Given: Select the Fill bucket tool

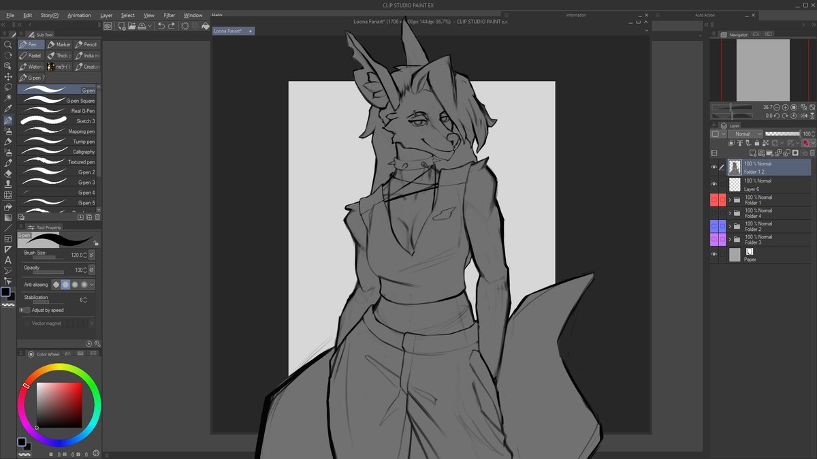Looking at the screenshot, I should pos(8,206).
